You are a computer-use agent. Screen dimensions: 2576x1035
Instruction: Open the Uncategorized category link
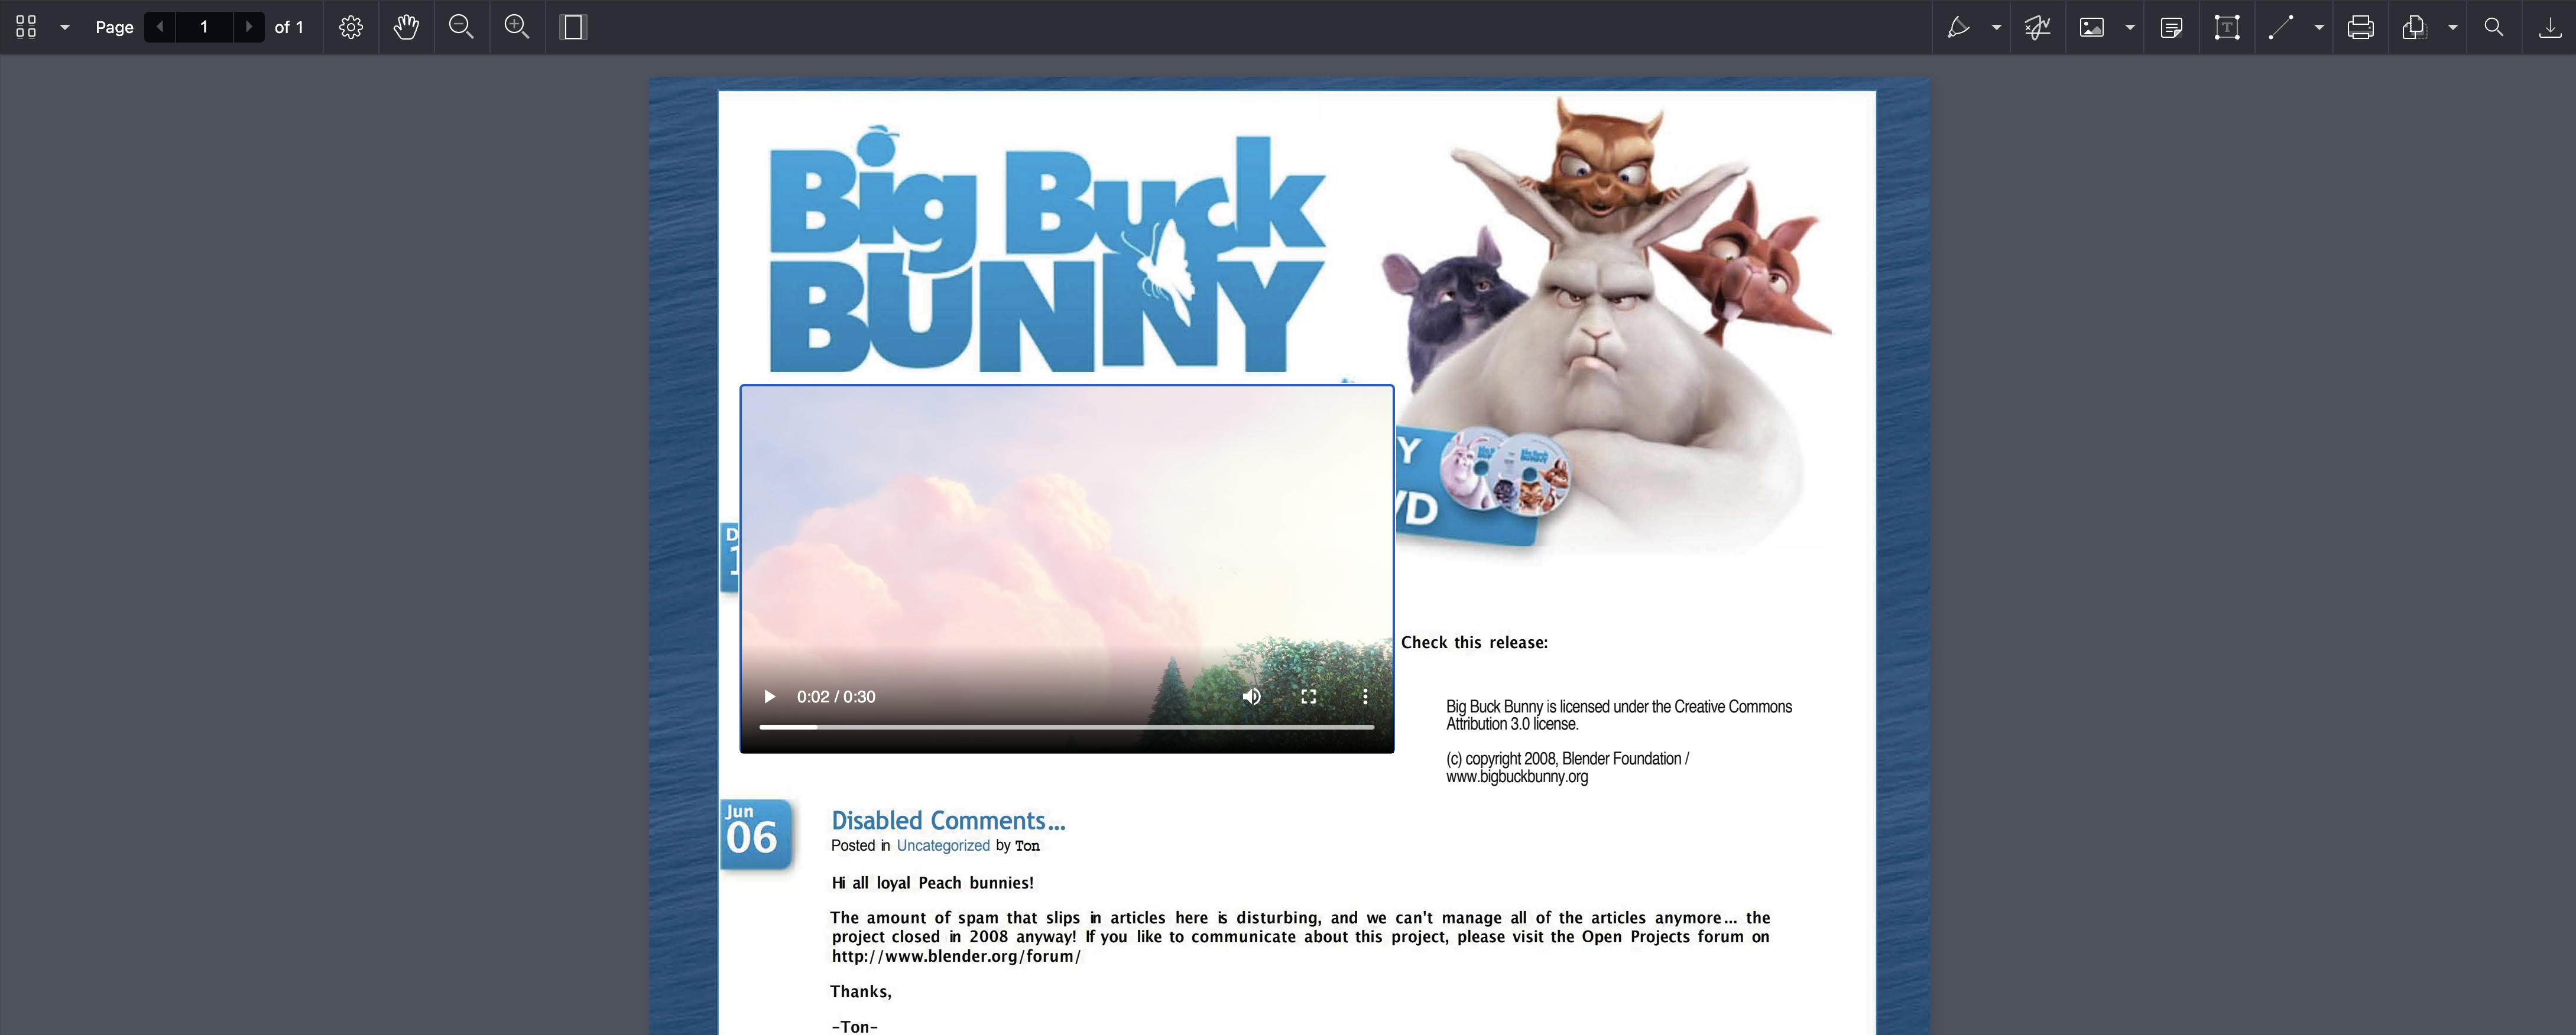coord(942,845)
